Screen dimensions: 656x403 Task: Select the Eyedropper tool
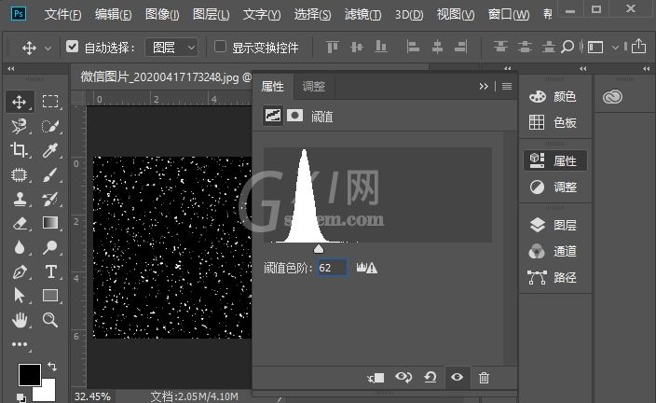[50, 150]
